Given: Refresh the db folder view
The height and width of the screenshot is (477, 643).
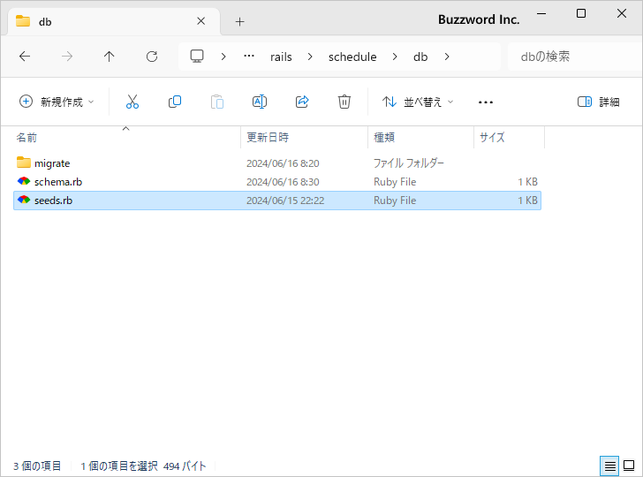Looking at the screenshot, I should (x=152, y=57).
